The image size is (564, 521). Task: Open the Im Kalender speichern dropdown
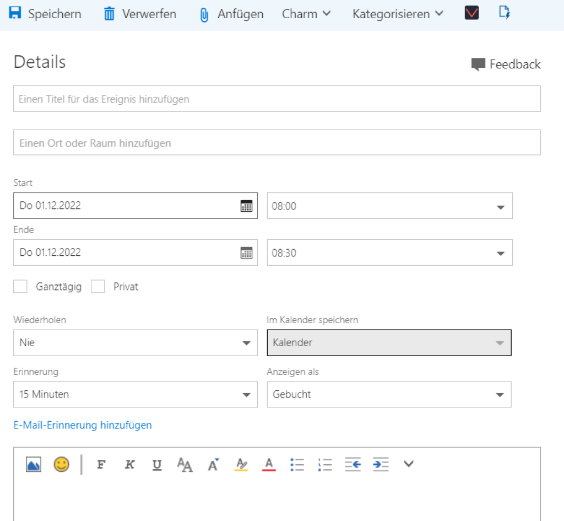(389, 342)
